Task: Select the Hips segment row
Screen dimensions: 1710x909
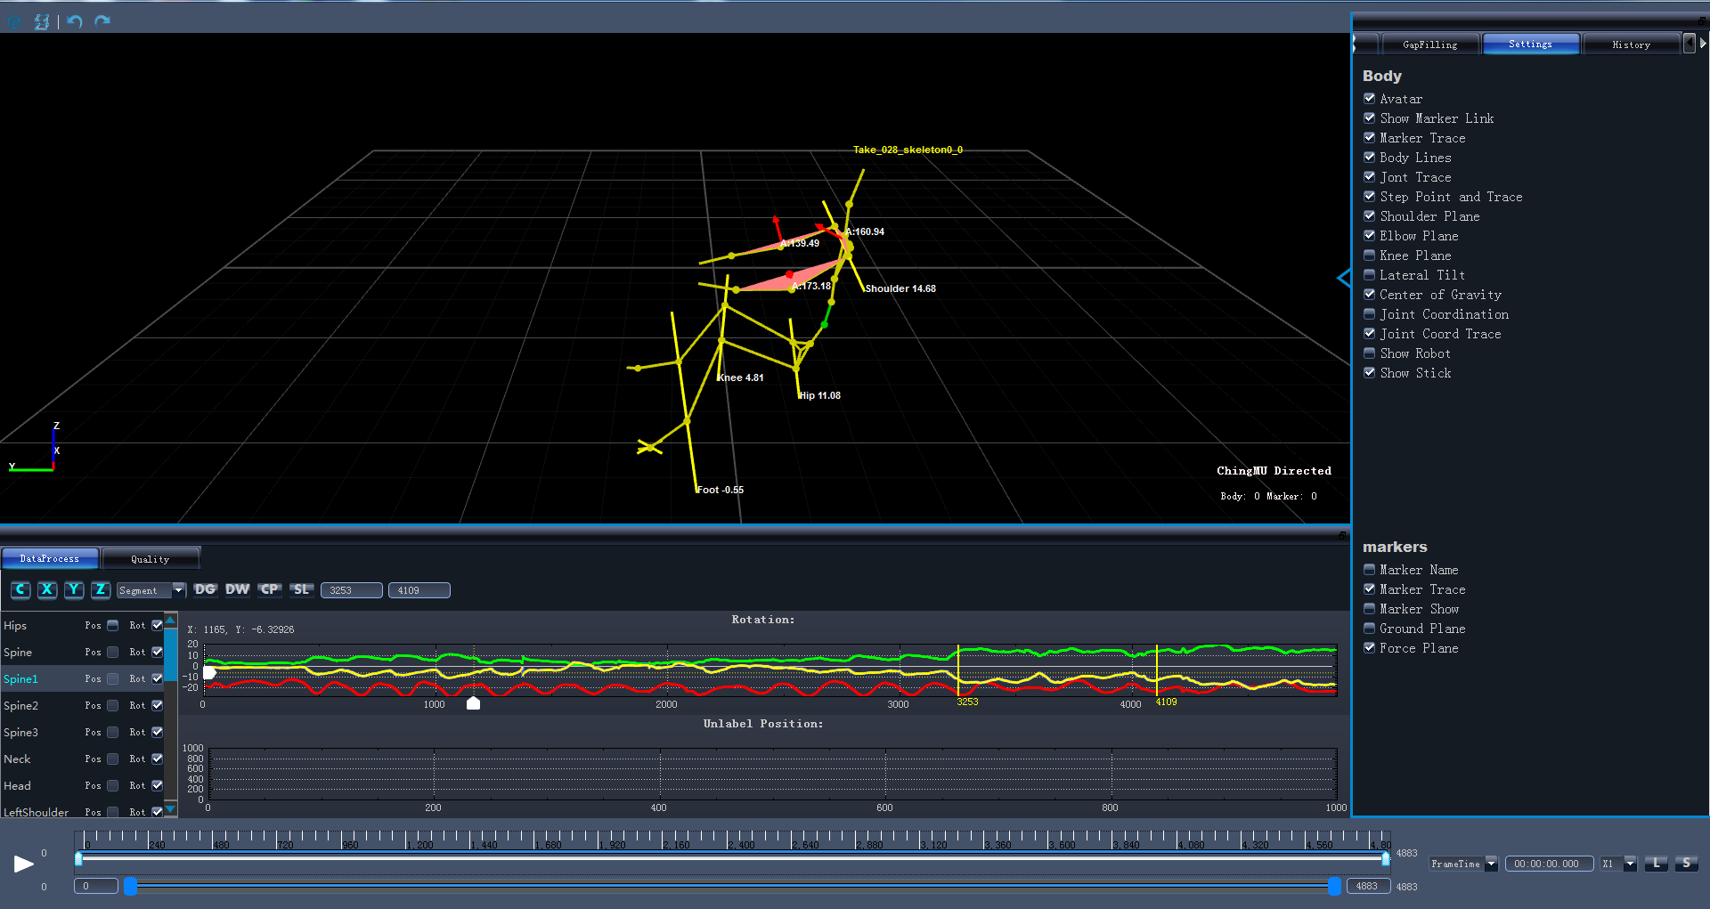Action: click(82, 626)
